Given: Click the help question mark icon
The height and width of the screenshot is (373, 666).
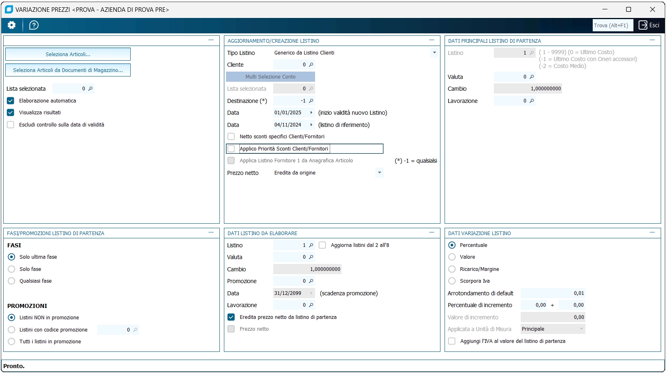Looking at the screenshot, I should point(34,25).
